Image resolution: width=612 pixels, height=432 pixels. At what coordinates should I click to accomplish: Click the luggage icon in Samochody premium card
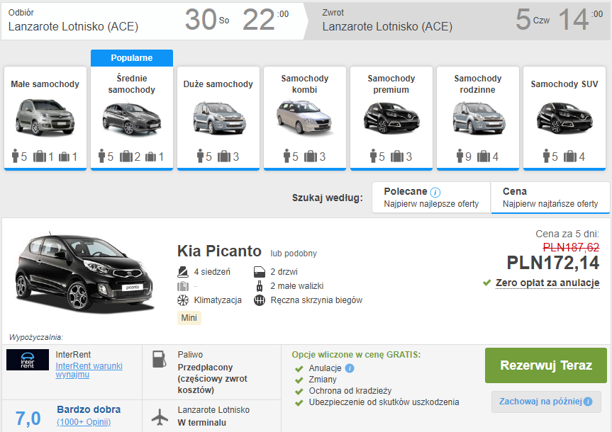[397, 157]
